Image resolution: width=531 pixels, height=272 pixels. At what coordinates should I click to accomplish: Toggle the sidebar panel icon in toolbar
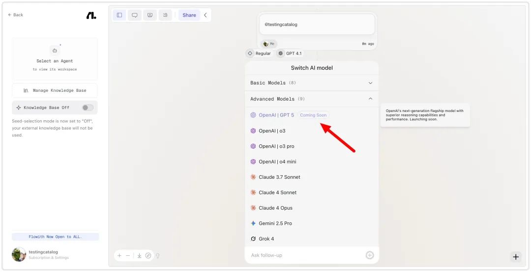coord(119,15)
